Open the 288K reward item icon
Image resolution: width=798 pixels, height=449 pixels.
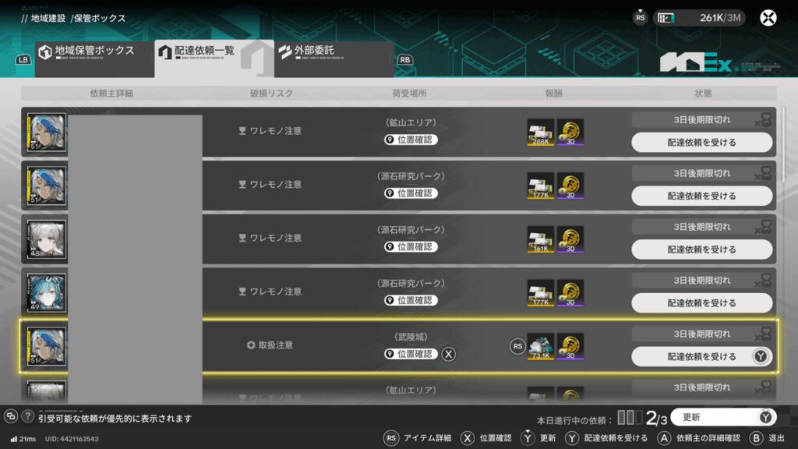point(541,133)
